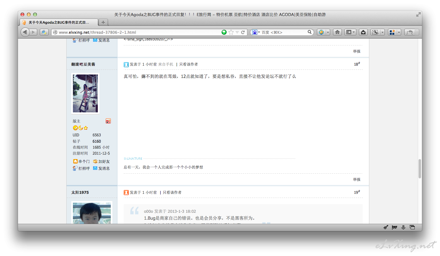
Task: Click the mask icon in the status bar
Action: [x=395, y=227]
